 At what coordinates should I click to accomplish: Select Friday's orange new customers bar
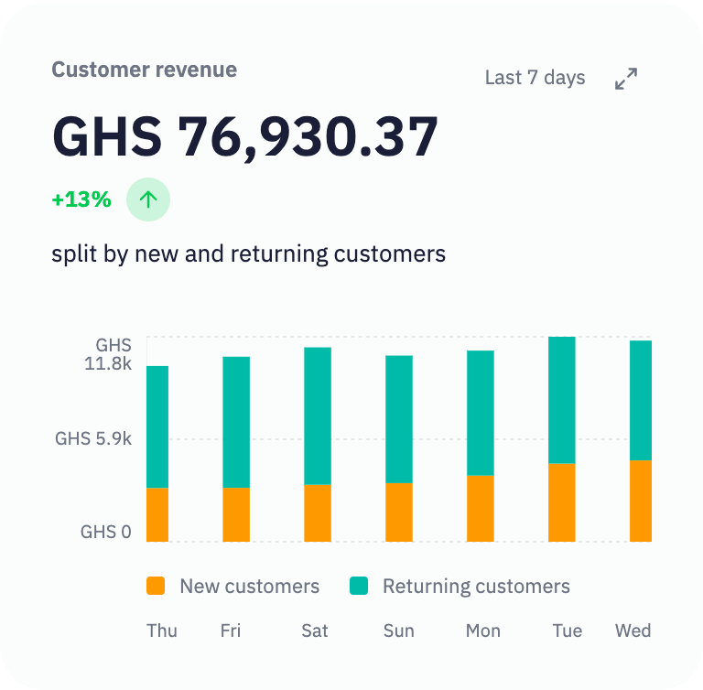coord(236,514)
